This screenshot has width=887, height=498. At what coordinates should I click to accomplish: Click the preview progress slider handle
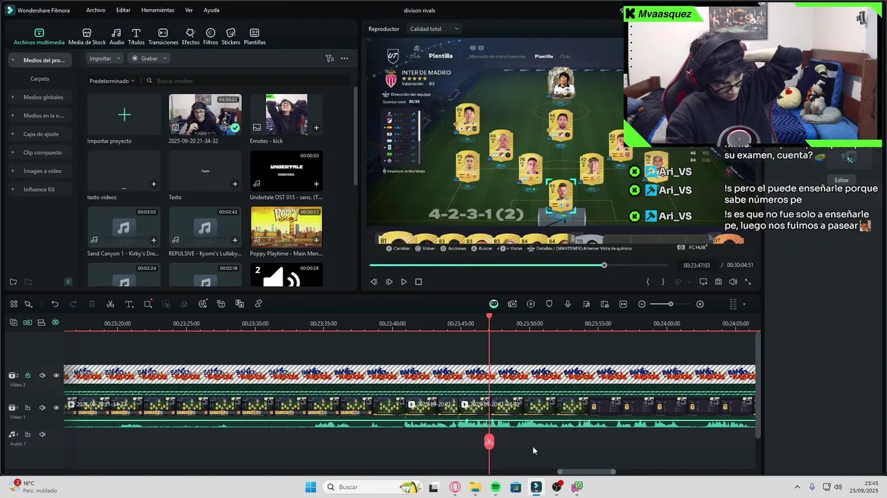pos(604,265)
